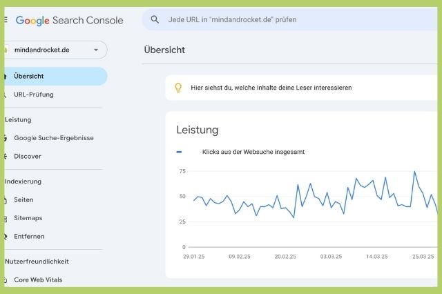The width and height of the screenshot is (442, 294).
Task: Click the 50 y-axis value
Action: click(182, 196)
